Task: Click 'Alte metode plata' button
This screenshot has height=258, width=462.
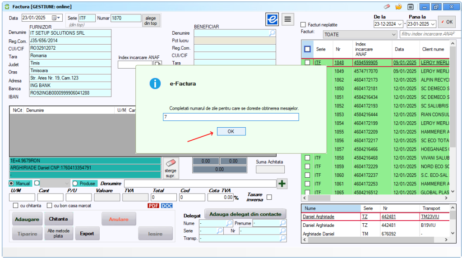Action: (58, 234)
